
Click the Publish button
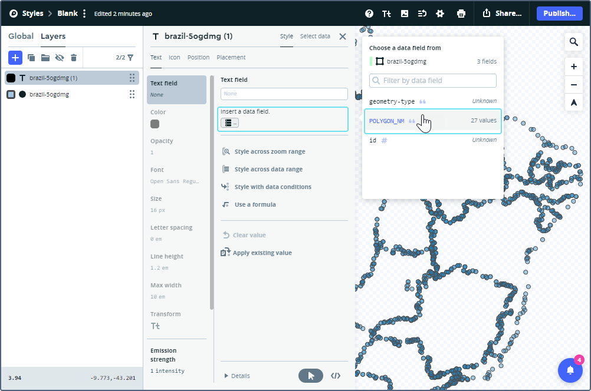(559, 14)
